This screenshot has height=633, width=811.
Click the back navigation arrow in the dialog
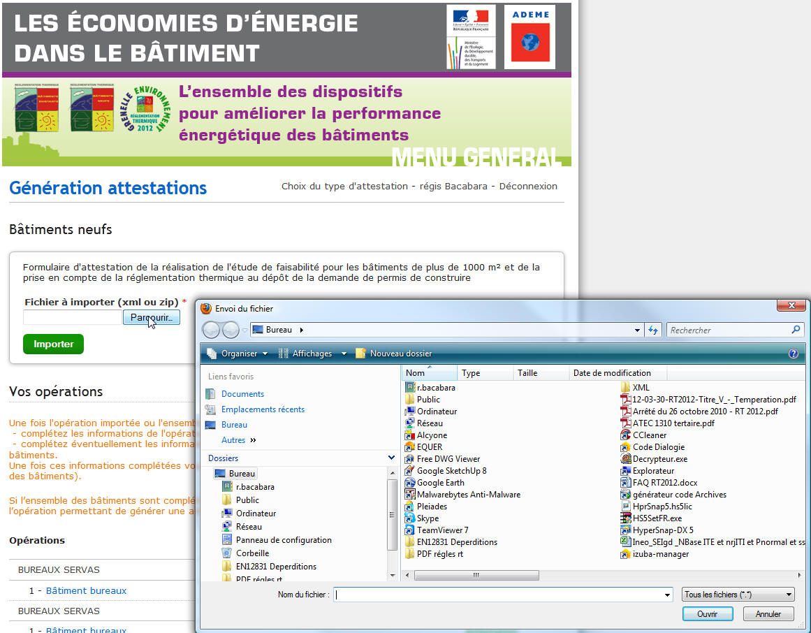click(x=211, y=329)
